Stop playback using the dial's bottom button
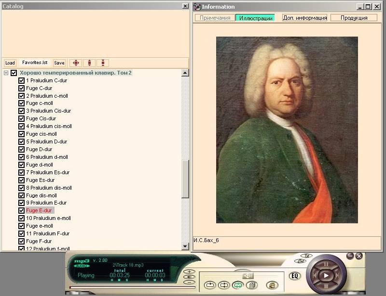 tap(326, 286)
